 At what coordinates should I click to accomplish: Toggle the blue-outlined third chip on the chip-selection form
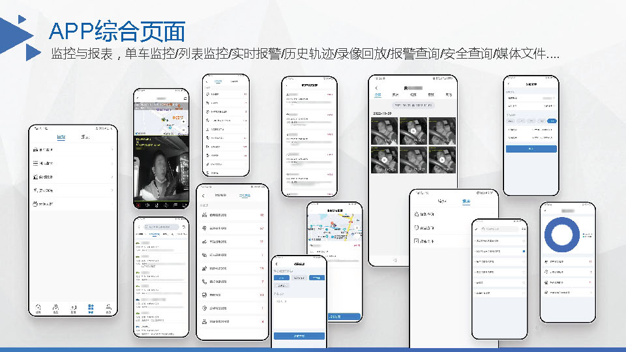pyautogui.click(x=316, y=278)
